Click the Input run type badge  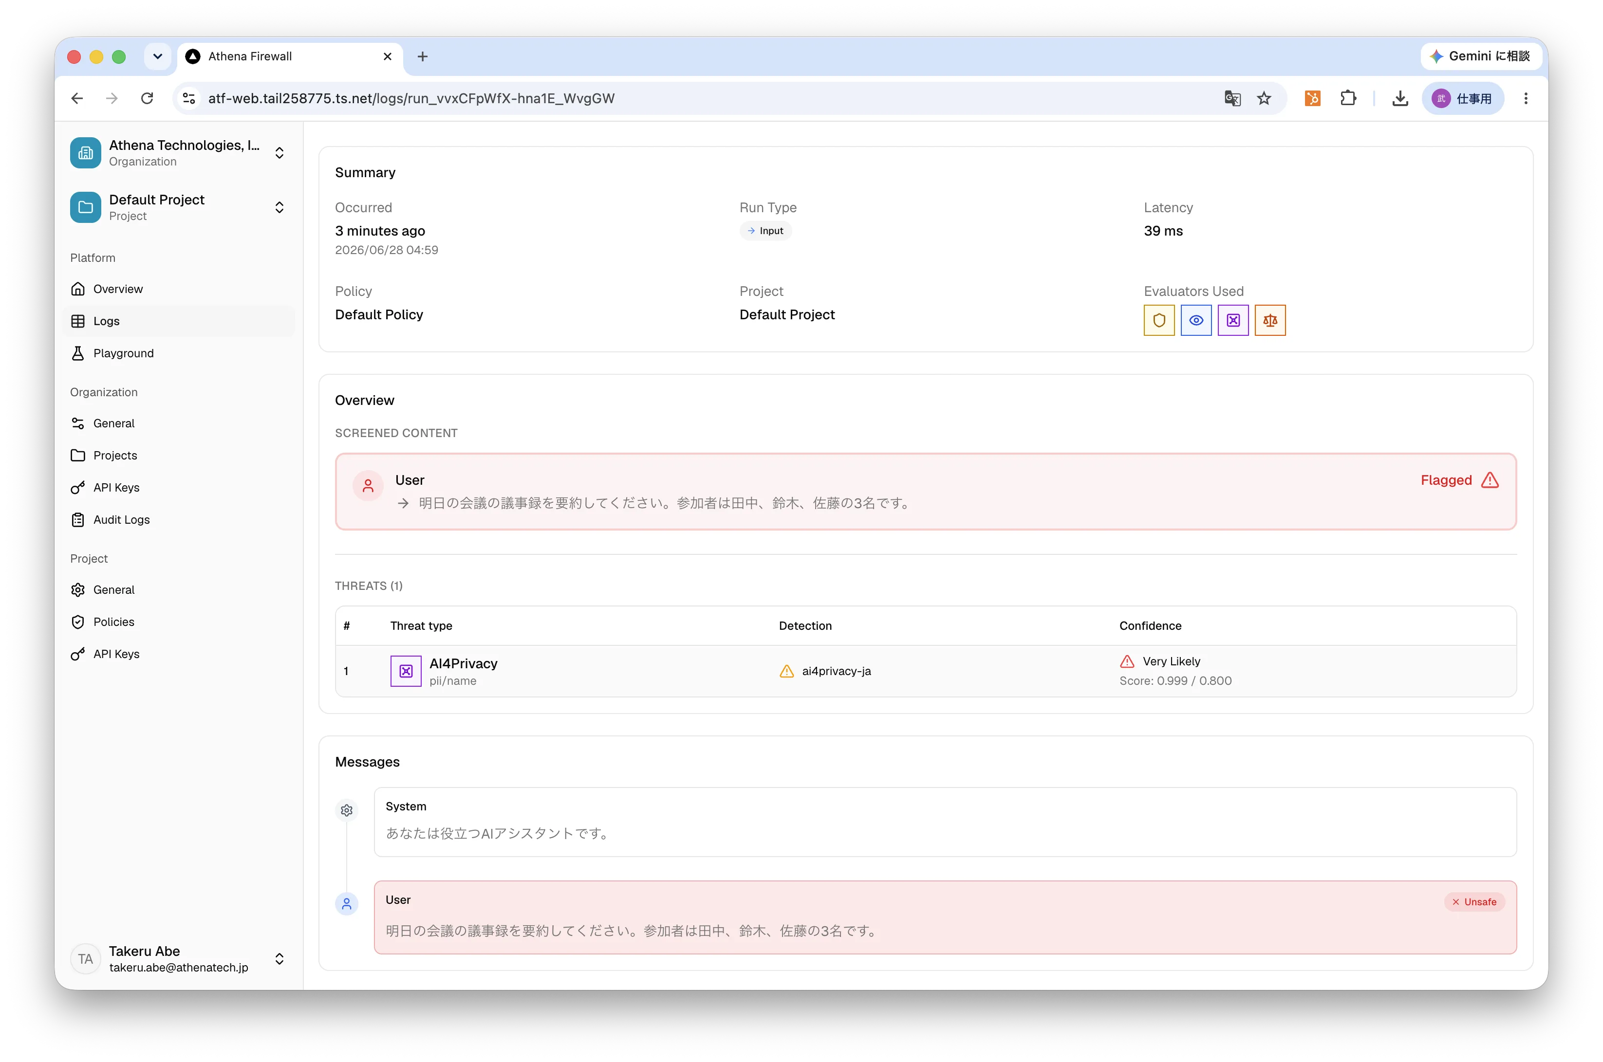pos(765,231)
